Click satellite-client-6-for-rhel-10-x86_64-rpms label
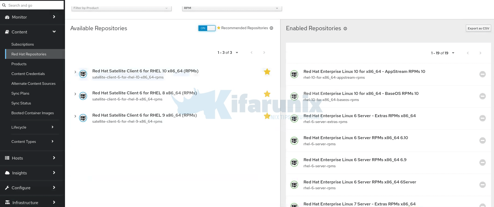494x207 pixels. tap(128, 77)
